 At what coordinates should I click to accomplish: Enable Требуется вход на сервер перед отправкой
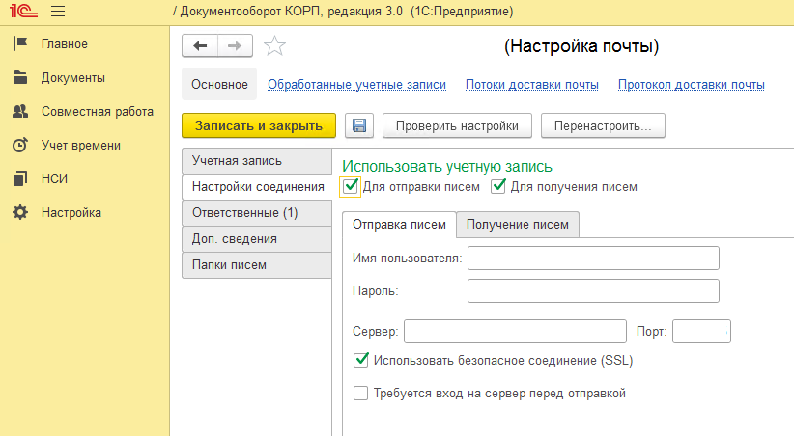click(x=360, y=393)
